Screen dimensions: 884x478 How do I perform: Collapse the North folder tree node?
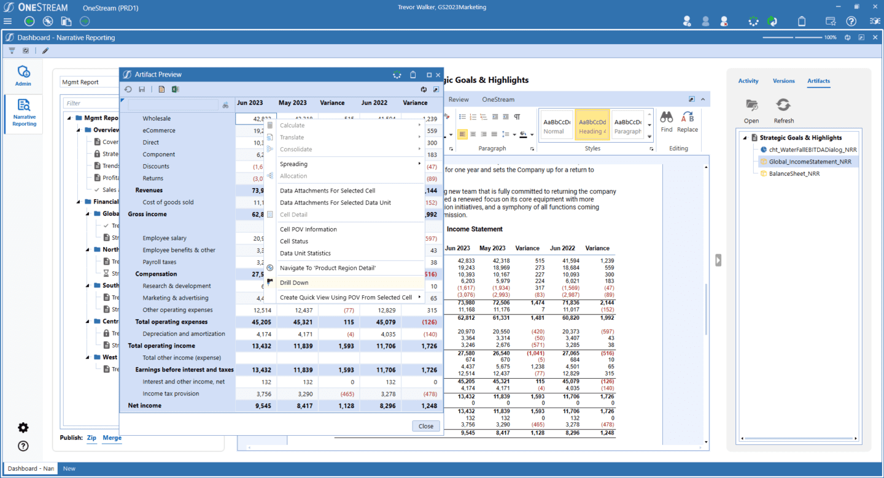[88, 249]
